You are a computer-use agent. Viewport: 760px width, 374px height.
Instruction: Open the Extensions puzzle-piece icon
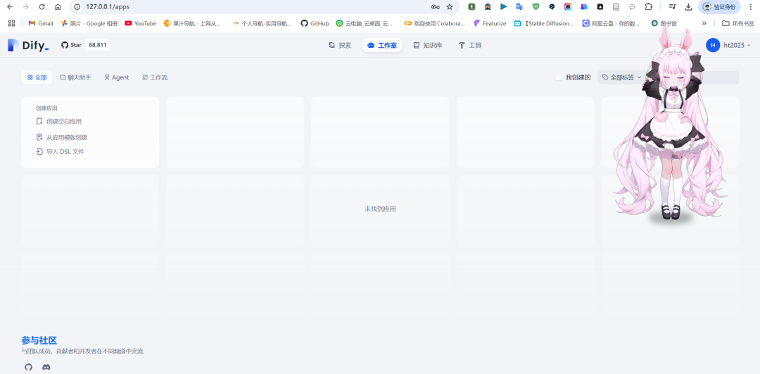(649, 7)
